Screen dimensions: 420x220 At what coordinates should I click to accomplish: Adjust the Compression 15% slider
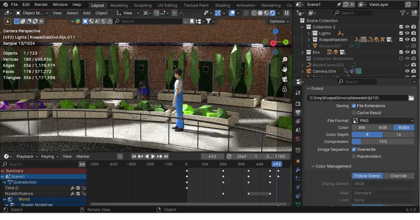tap(383, 142)
